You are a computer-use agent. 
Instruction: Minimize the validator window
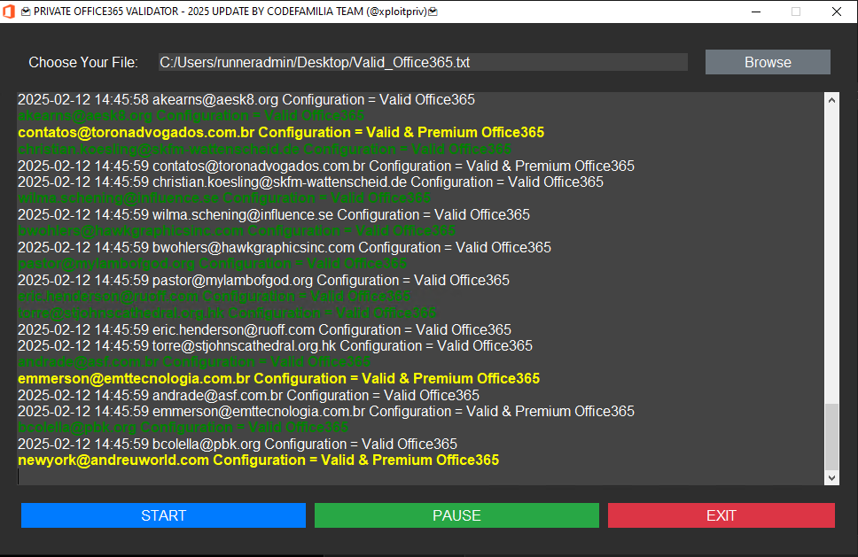pos(756,12)
